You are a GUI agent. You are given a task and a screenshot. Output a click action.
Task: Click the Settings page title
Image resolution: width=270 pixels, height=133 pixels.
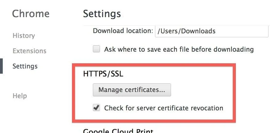[102, 14]
